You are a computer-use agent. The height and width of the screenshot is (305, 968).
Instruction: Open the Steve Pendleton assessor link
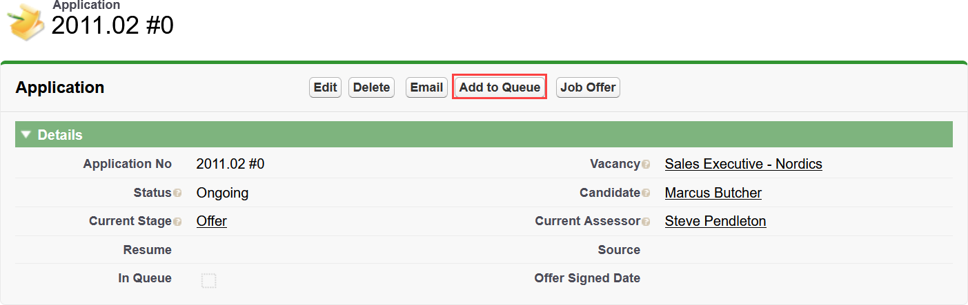(715, 221)
